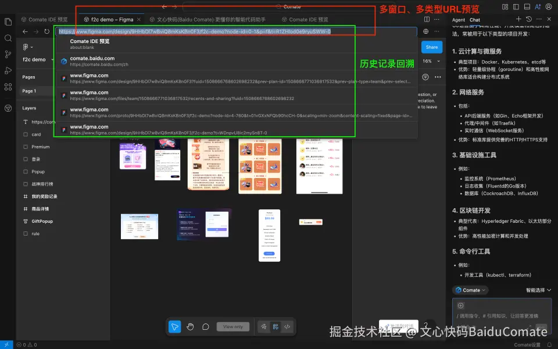This screenshot has width=558, height=349.
Task: Click the globe icon beside the URL bar
Action: tap(425, 31)
